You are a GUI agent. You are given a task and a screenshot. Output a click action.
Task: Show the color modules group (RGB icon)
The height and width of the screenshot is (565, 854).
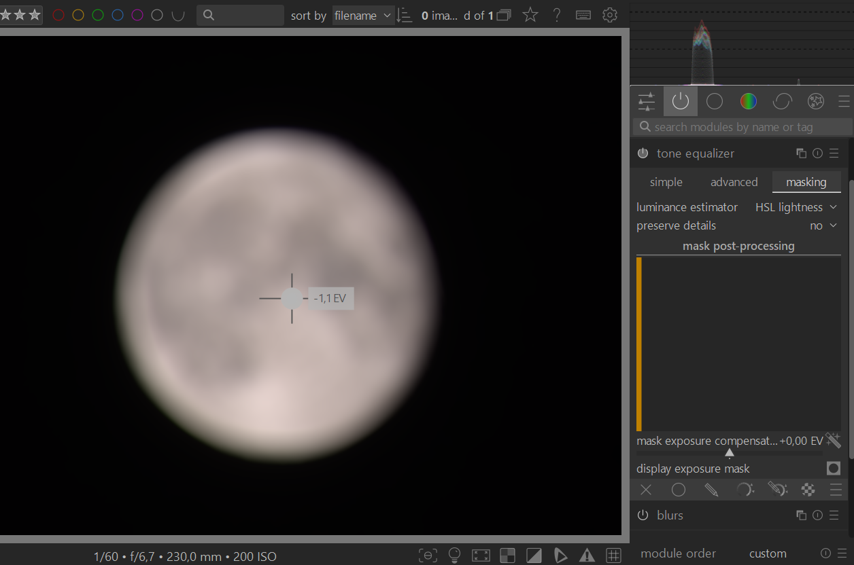click(x=748, y=102)
